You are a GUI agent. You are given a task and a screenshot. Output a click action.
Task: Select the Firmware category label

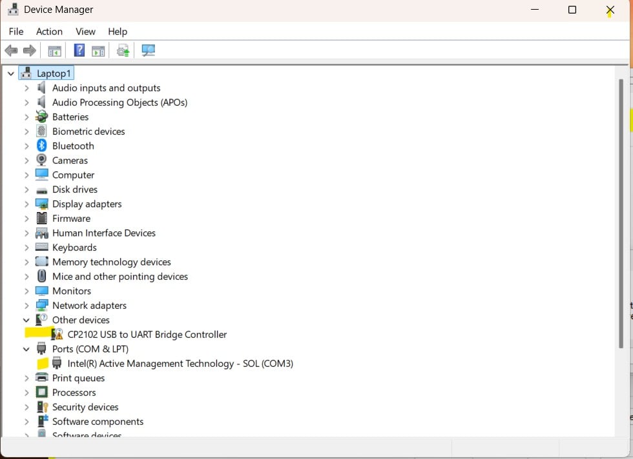(x=71, y=219)
